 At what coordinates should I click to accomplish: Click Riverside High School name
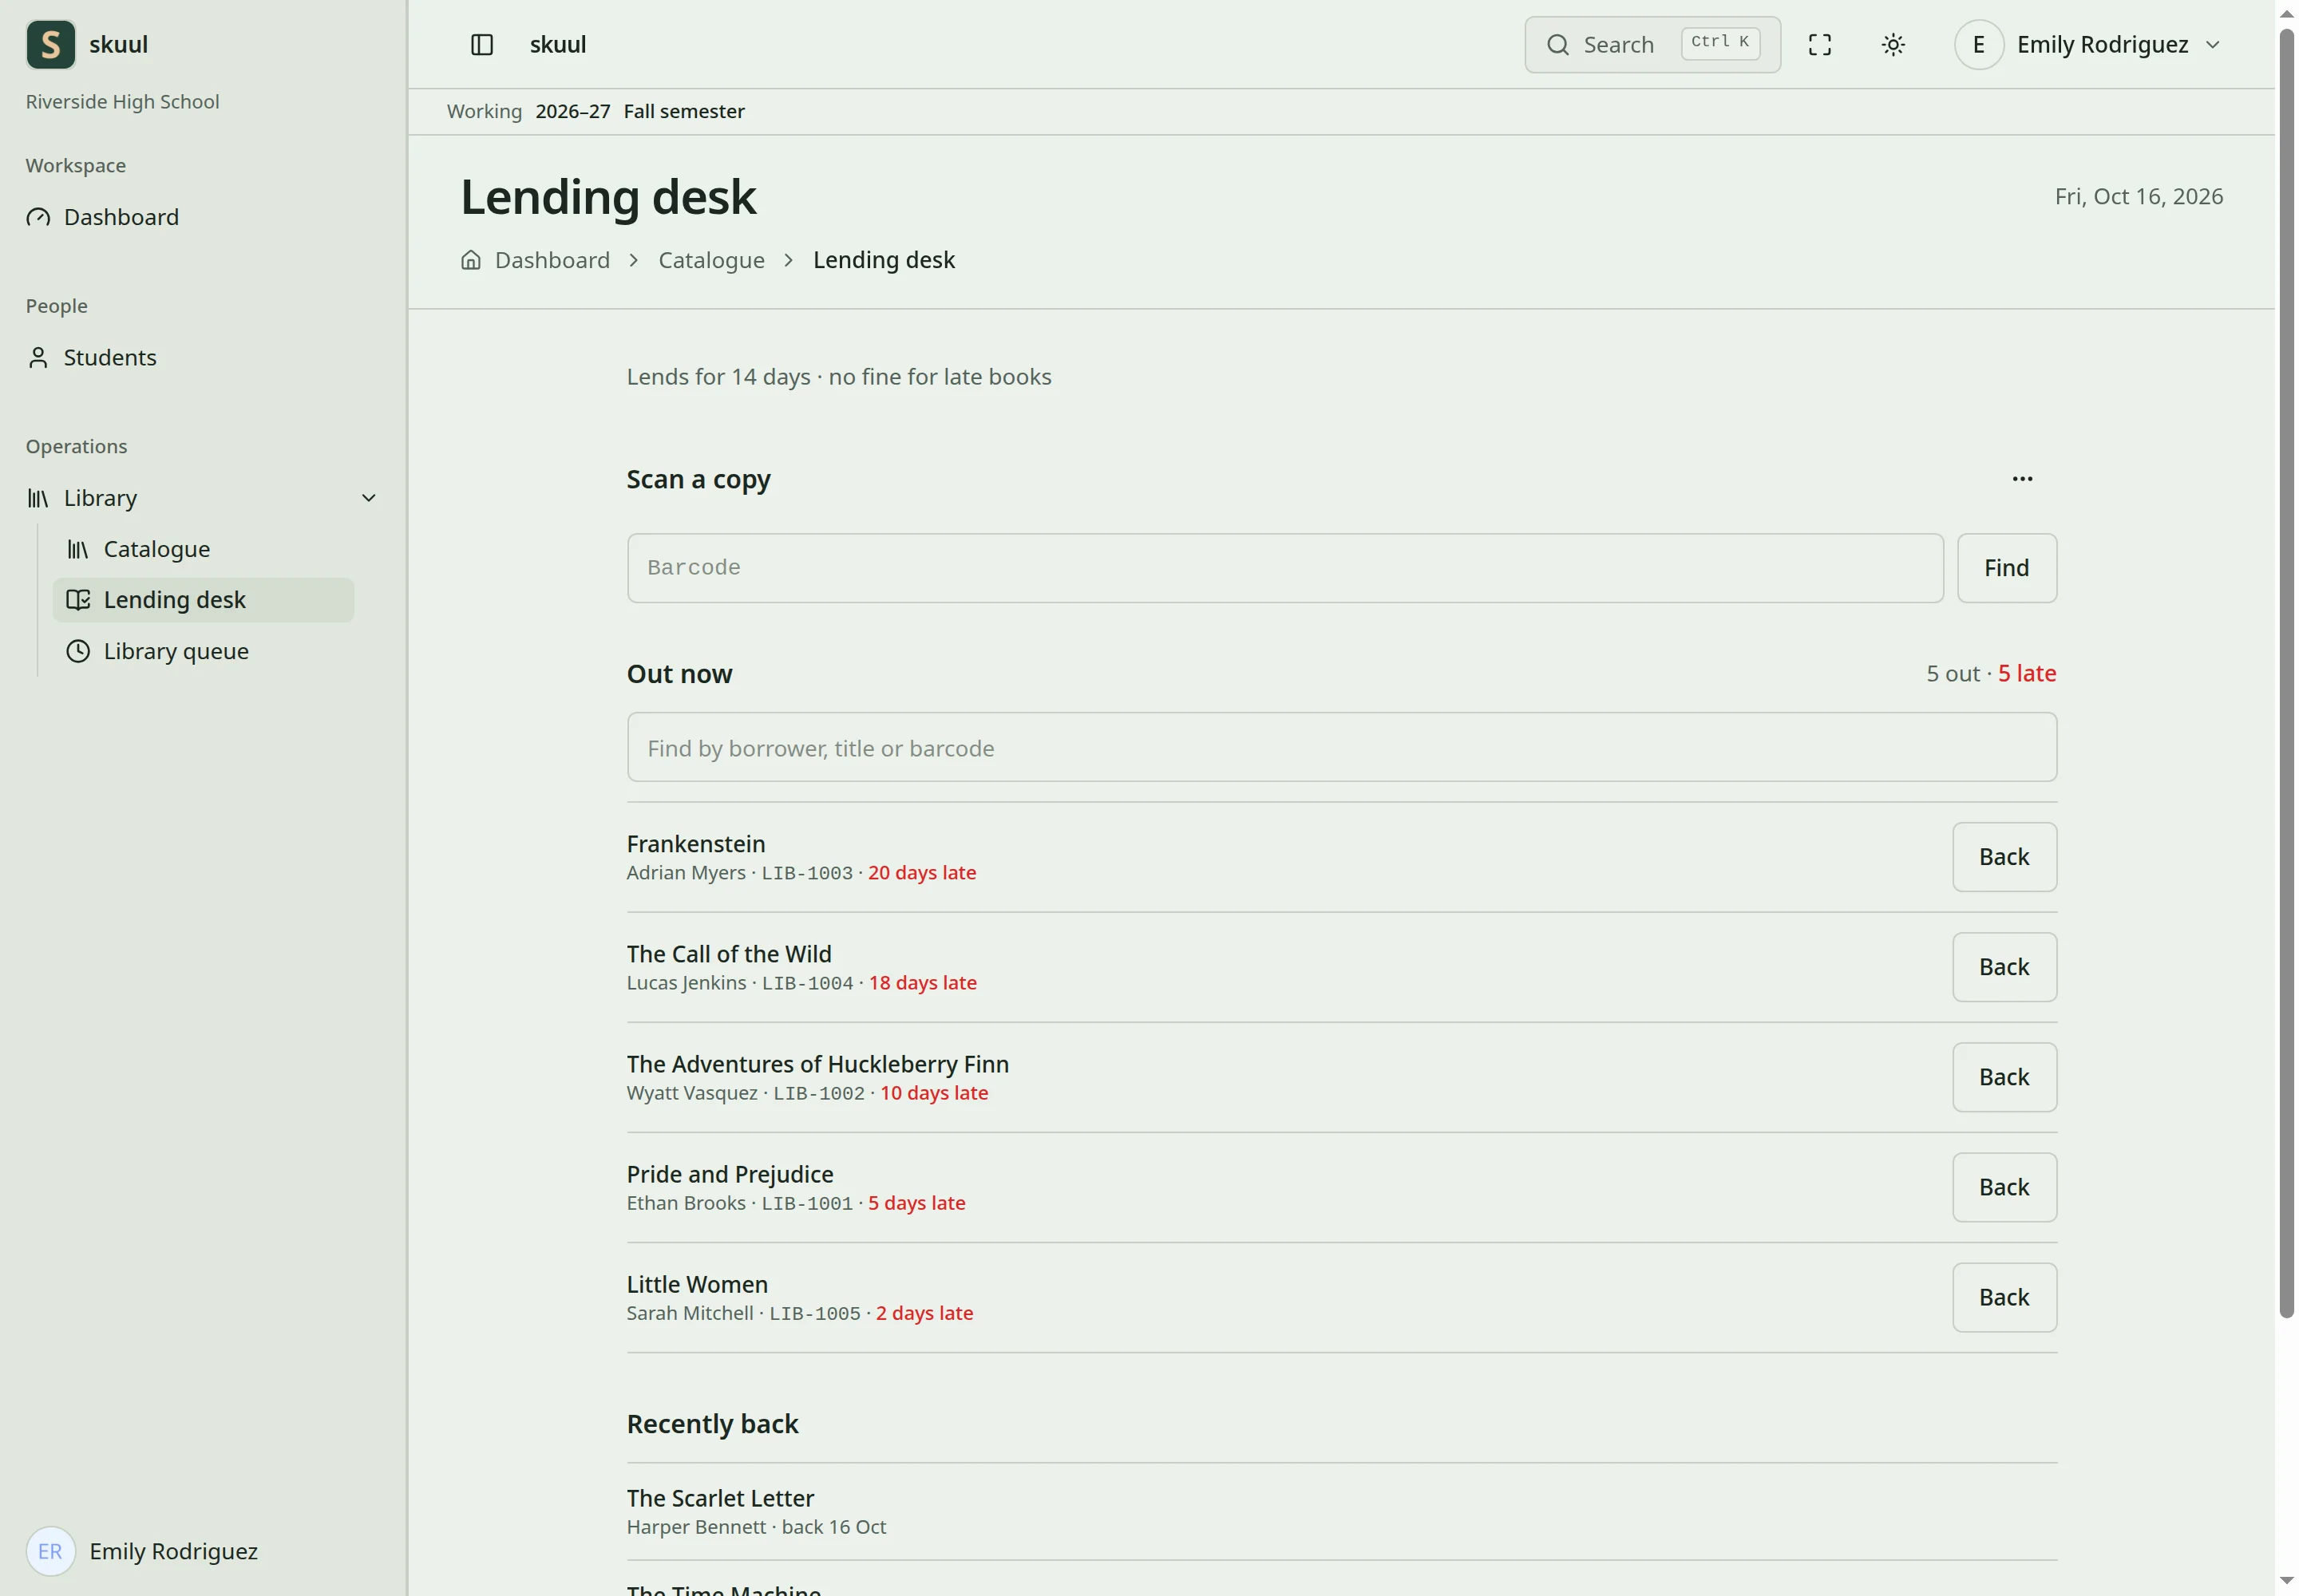[x=122, y=101]
